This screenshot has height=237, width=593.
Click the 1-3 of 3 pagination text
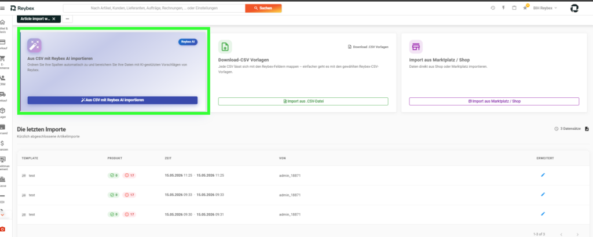click(539, 234)
